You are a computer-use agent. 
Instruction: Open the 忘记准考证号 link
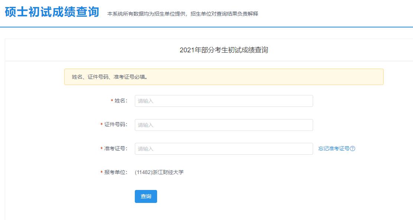point(334,149)
